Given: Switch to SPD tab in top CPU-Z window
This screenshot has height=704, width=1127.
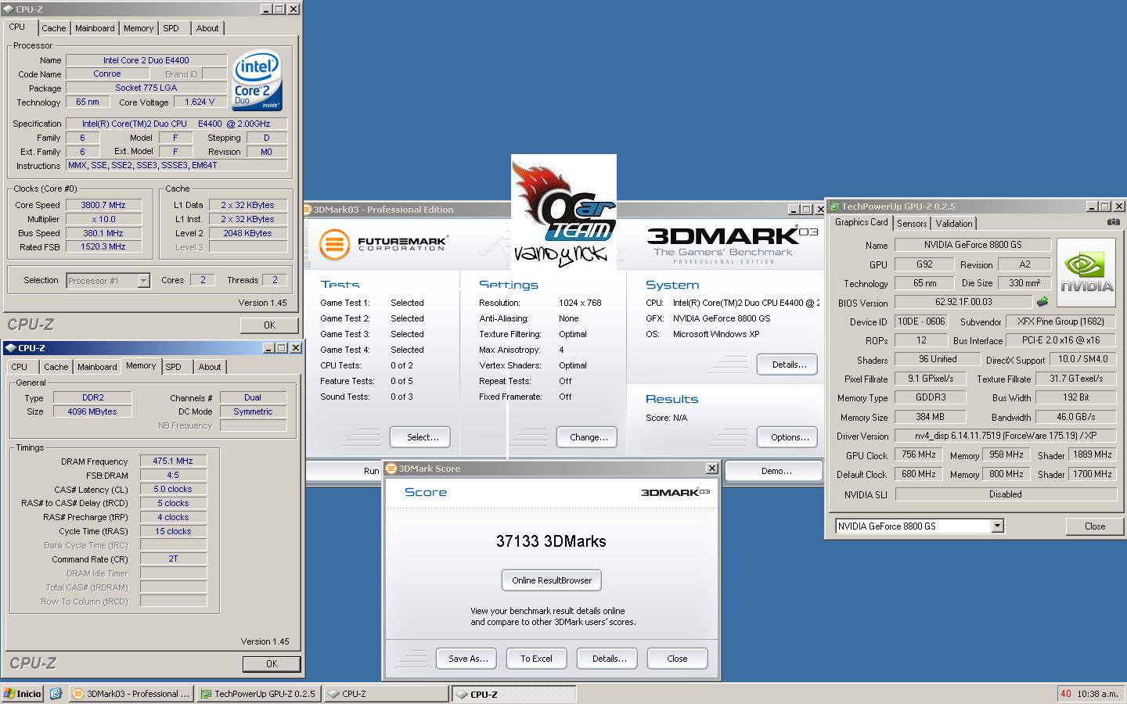Looking at the screenshot, I should [x=171, y=28].
